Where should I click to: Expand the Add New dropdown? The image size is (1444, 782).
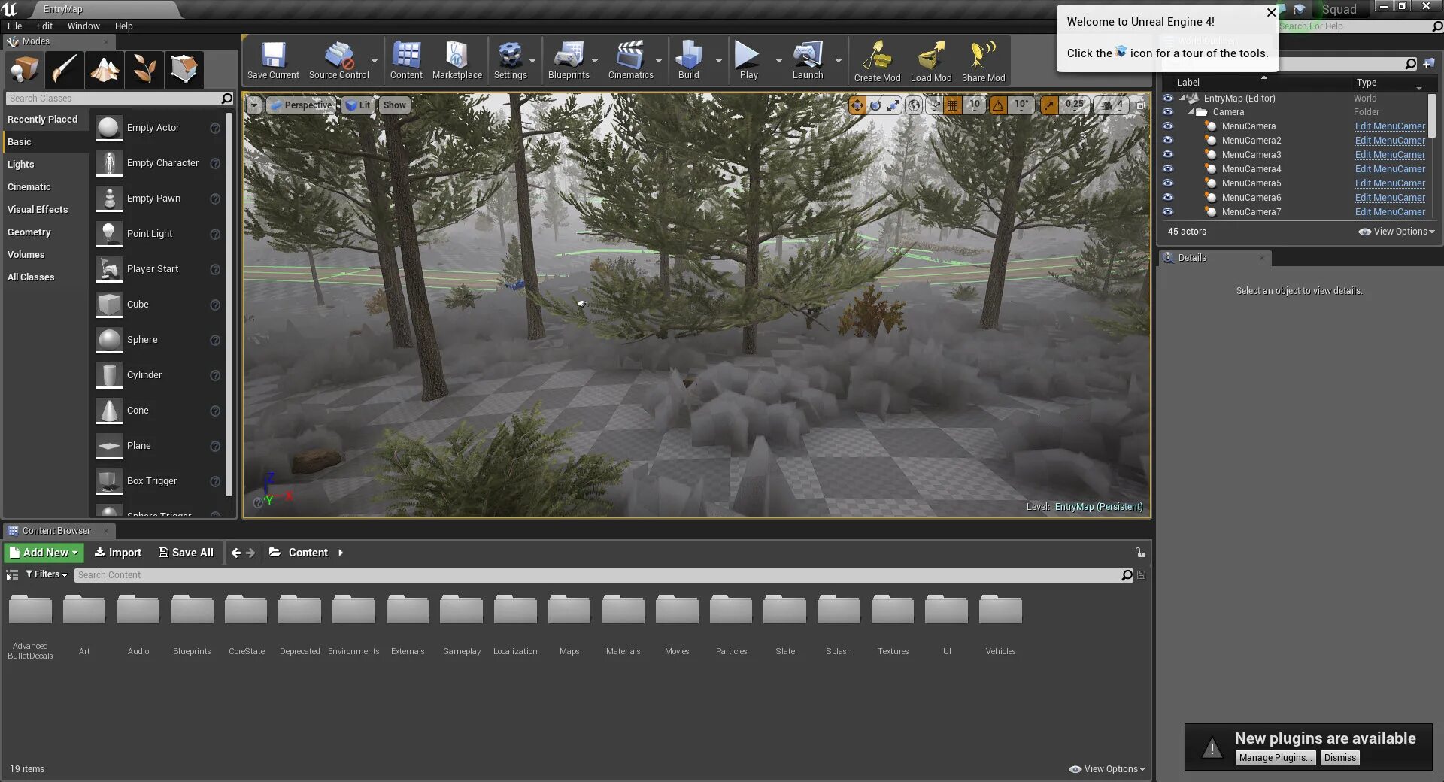click(x=44, y=553)
